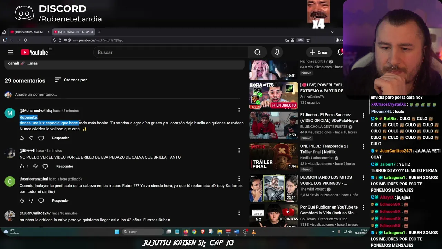Open Firefox from the taskbar

[x=186, y=232]
